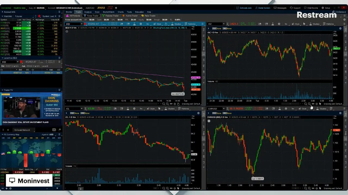Add a new quote with plus icon
Viewport: 348px width, 195px height.
click(116, 8)
